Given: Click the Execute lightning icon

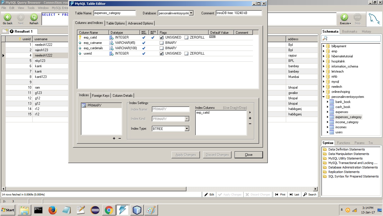Looking at the screenshot, I should (344, 17).
